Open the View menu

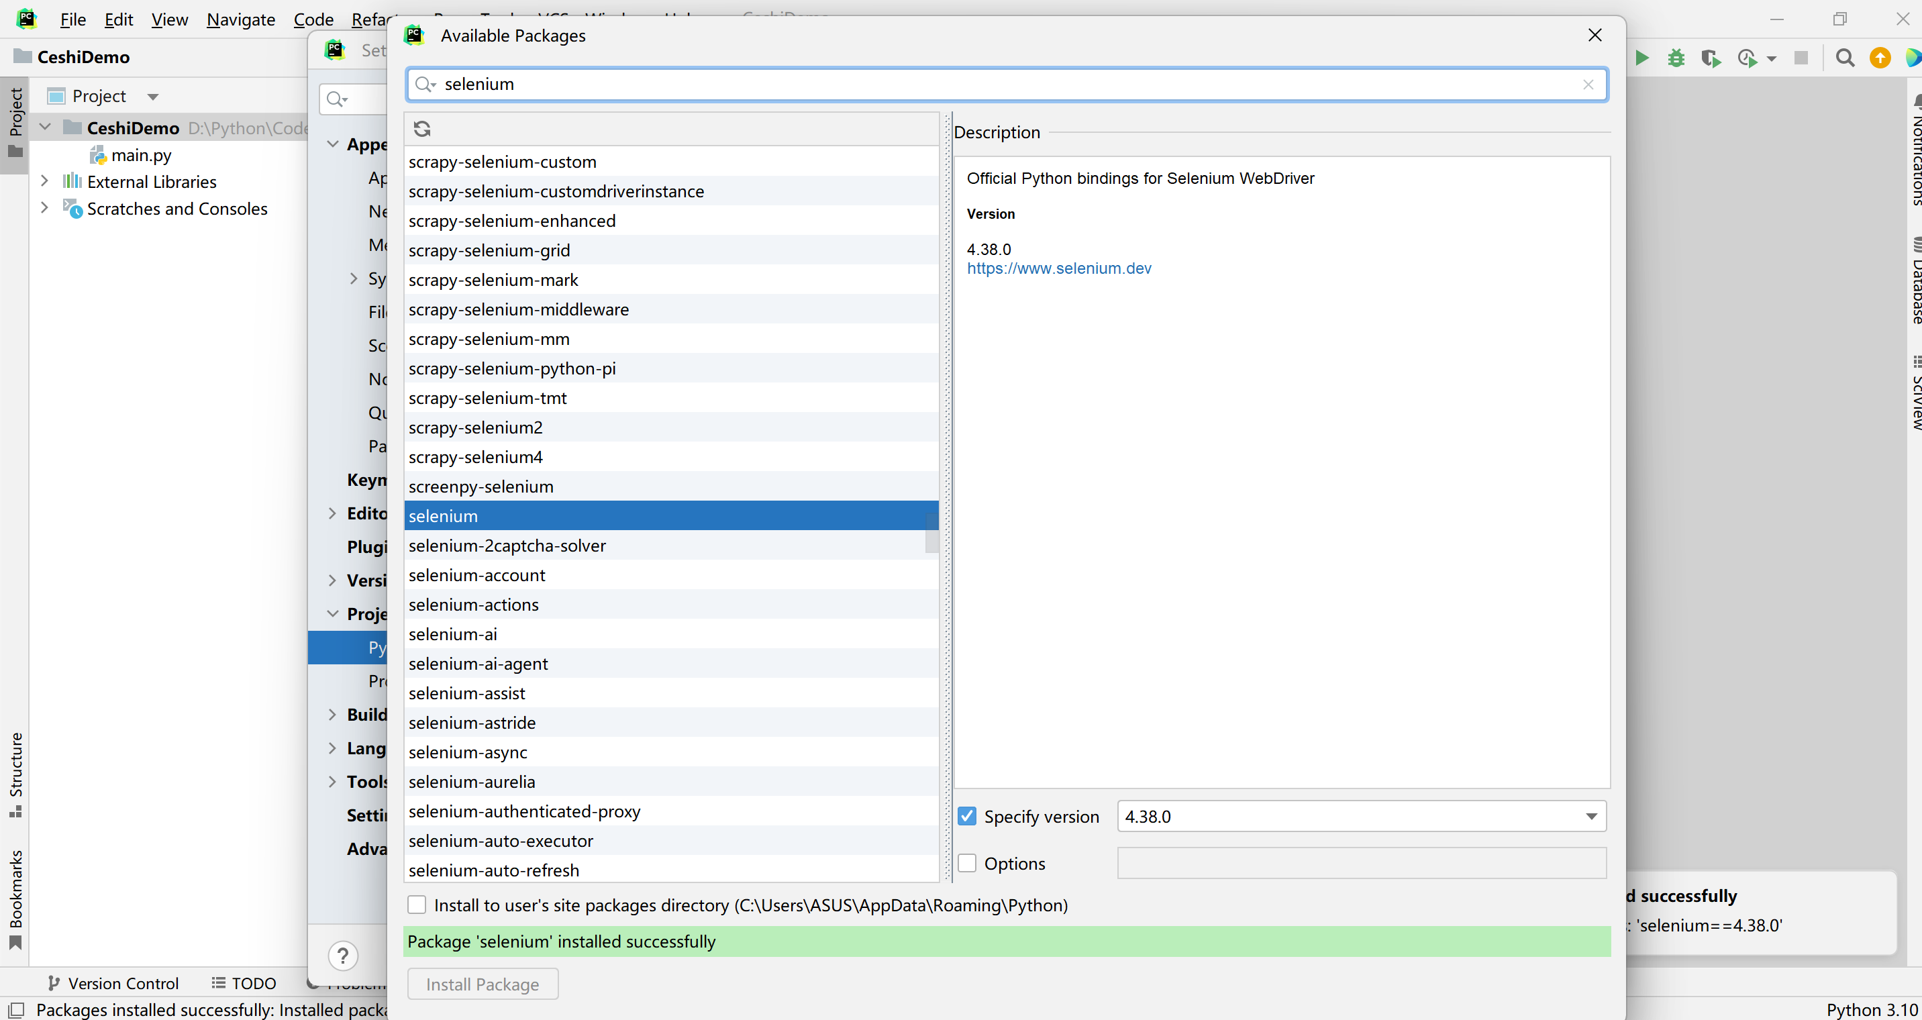(169, 19)
